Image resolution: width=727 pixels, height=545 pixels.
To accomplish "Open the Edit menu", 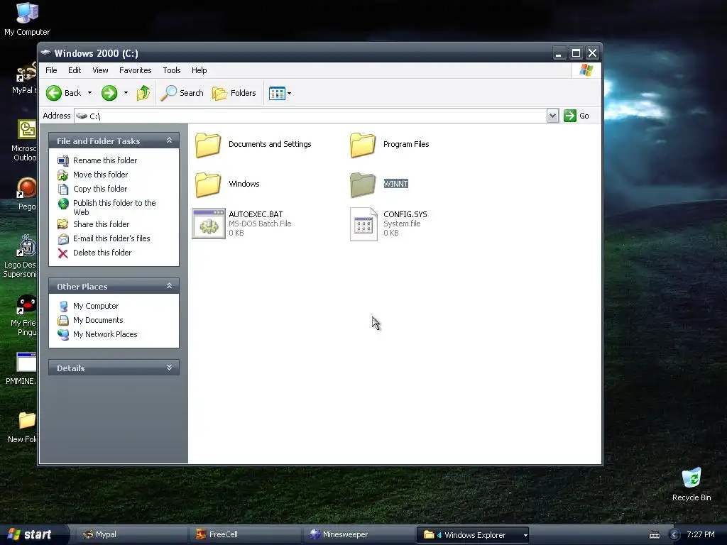I will pos(75,70).
